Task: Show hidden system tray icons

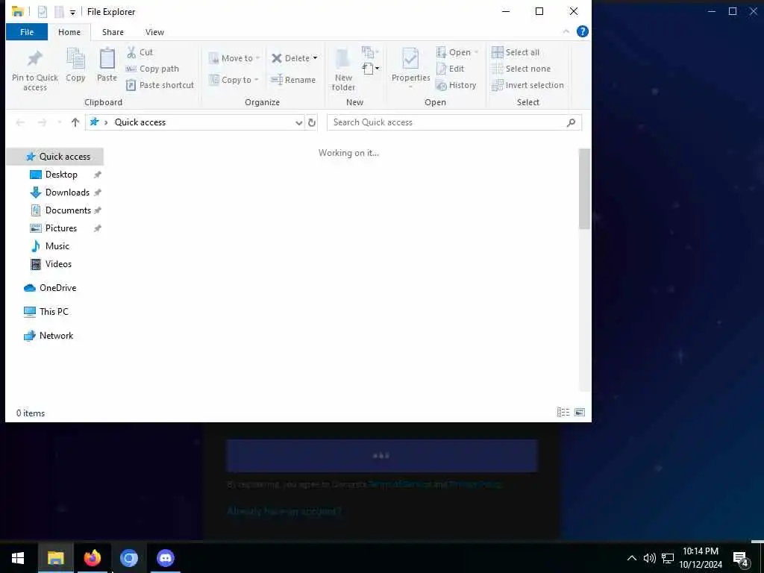Action: coord(631,558)
